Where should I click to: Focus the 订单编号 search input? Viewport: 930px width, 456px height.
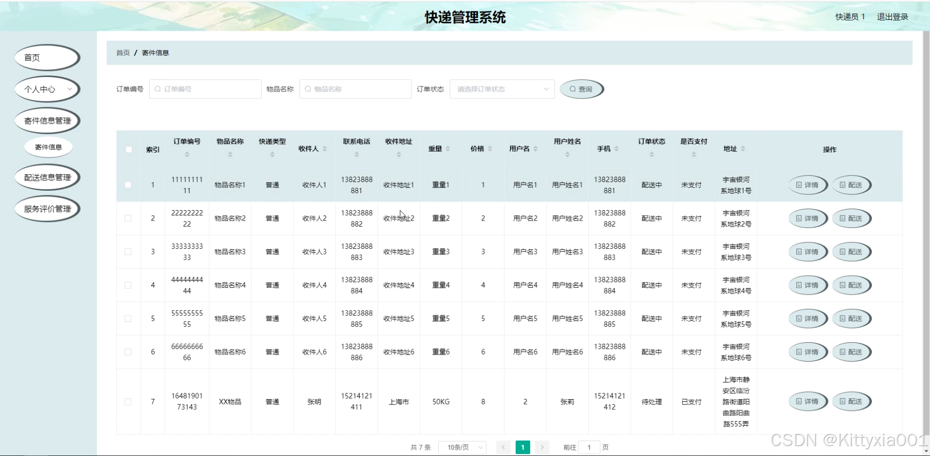(205, 89)
